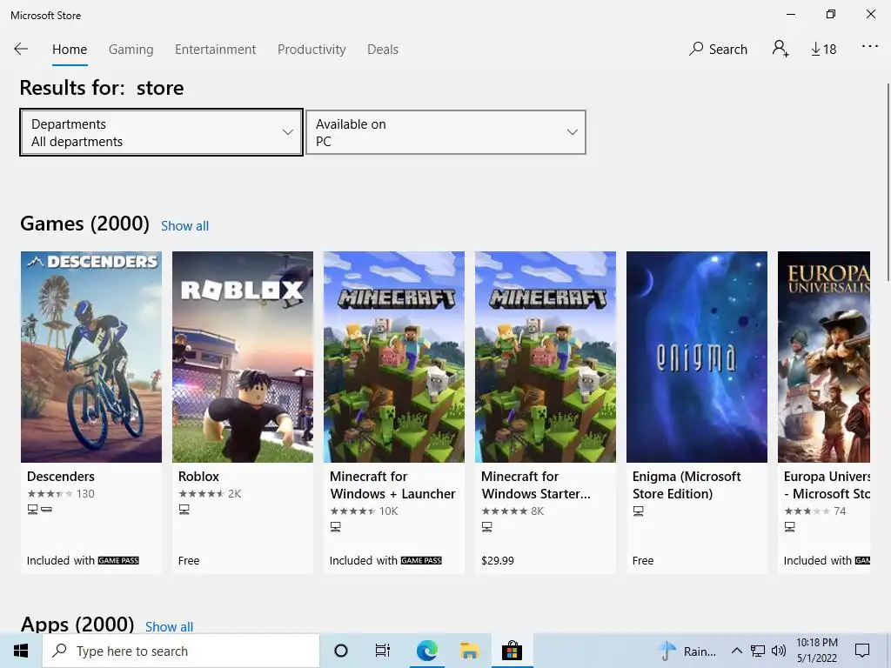Show hidden system tray icons

736,651
